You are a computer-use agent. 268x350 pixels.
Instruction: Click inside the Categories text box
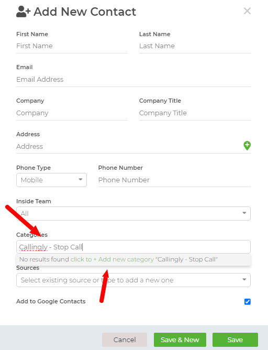[133, 247]
